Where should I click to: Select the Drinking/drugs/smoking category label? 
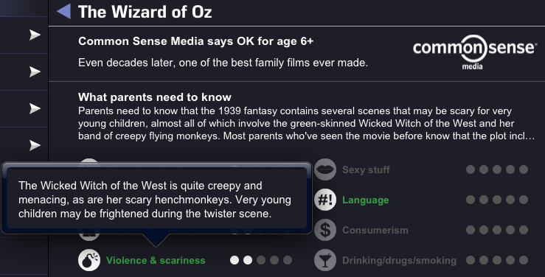(399, 260)
